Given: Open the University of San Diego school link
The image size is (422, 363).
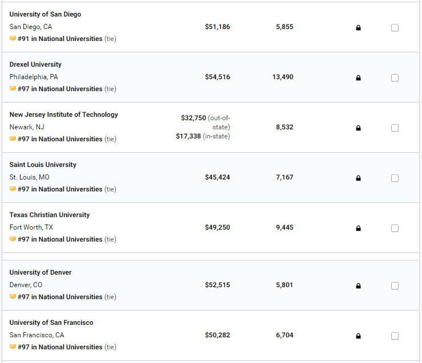Looking at the screenshot, I should (45, 14).
